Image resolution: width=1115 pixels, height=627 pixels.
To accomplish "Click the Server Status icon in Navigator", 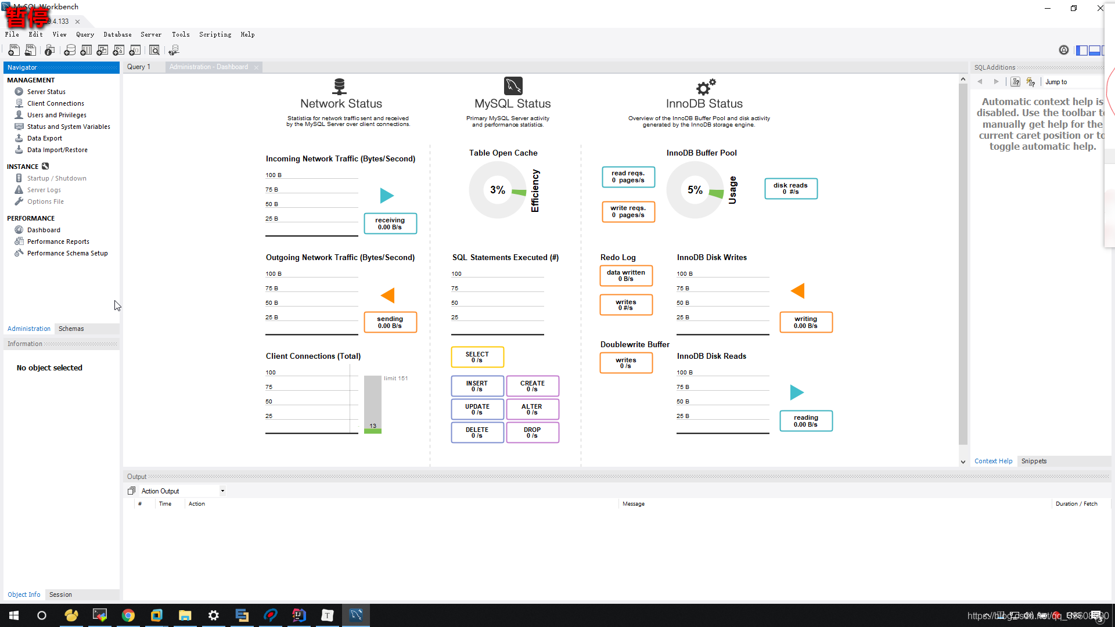I will 19,91.
